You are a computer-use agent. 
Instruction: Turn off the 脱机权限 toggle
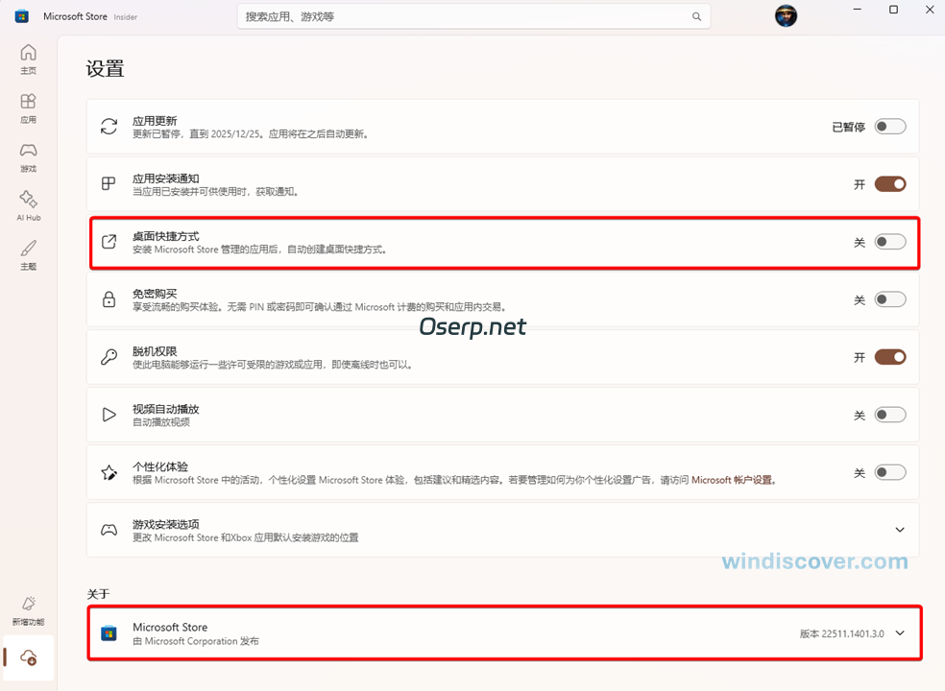(889, 356)
